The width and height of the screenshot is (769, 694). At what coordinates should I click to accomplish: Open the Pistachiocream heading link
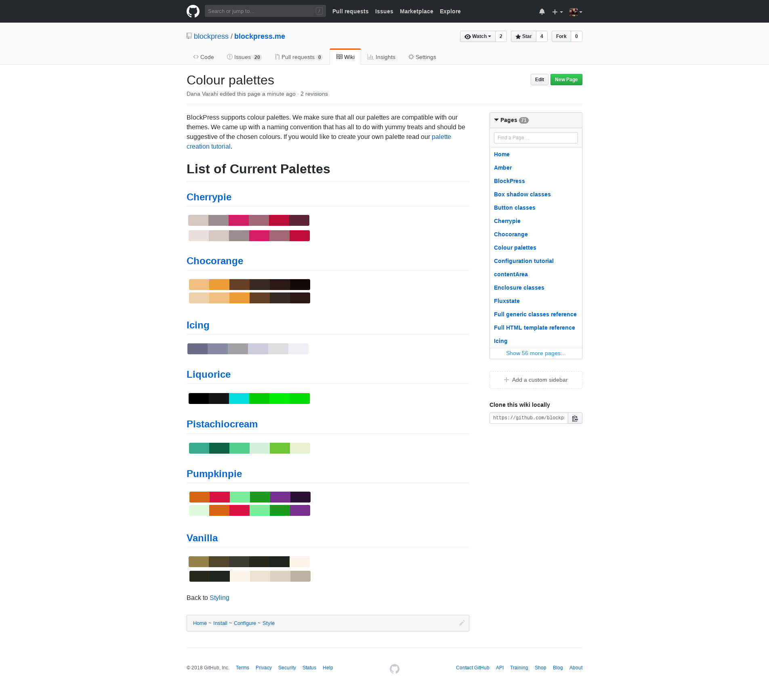[x=222, y=424]
